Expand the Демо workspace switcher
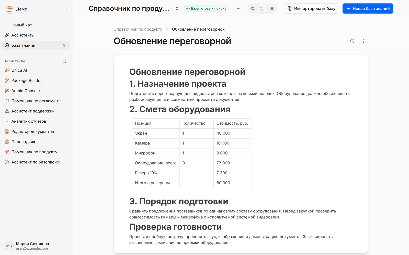The image size is (409, 255). 66,9
